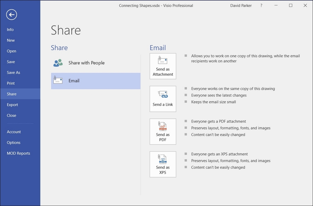Select the Email share option

click(x=96, y=81)
